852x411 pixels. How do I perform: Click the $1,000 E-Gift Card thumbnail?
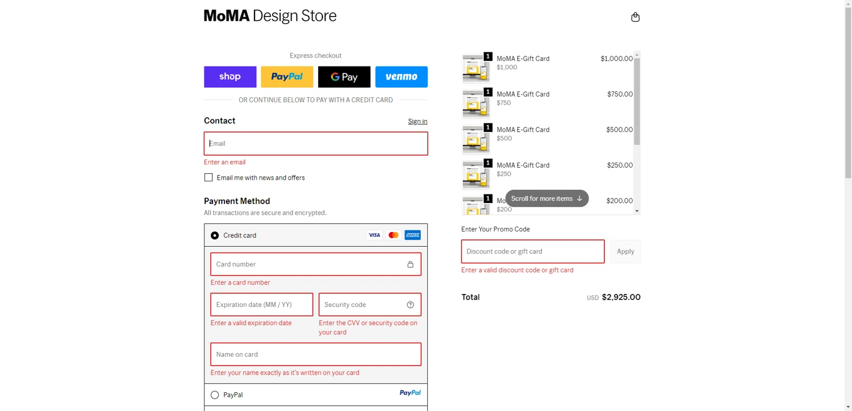[x=476, y=68]
